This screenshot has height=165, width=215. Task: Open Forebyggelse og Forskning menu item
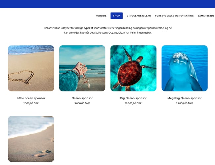tap(174, 16)
